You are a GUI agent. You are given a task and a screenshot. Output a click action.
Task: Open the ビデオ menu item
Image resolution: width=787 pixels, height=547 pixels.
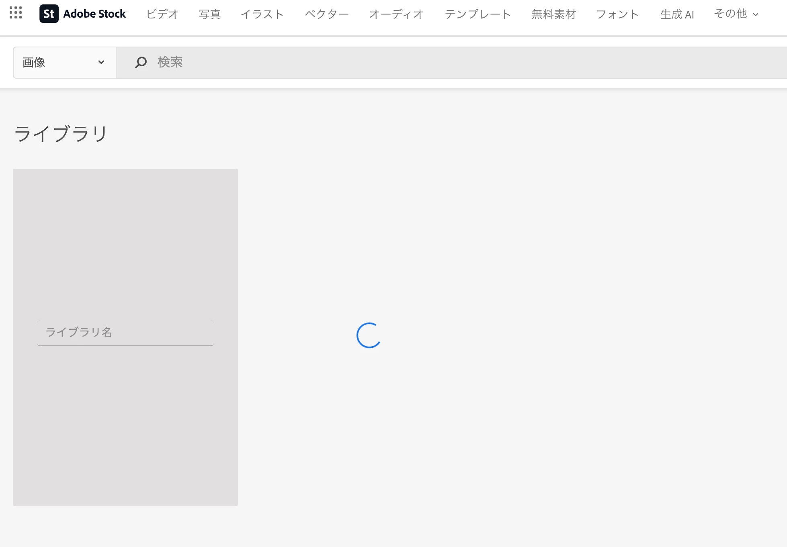tap(162, 14)
